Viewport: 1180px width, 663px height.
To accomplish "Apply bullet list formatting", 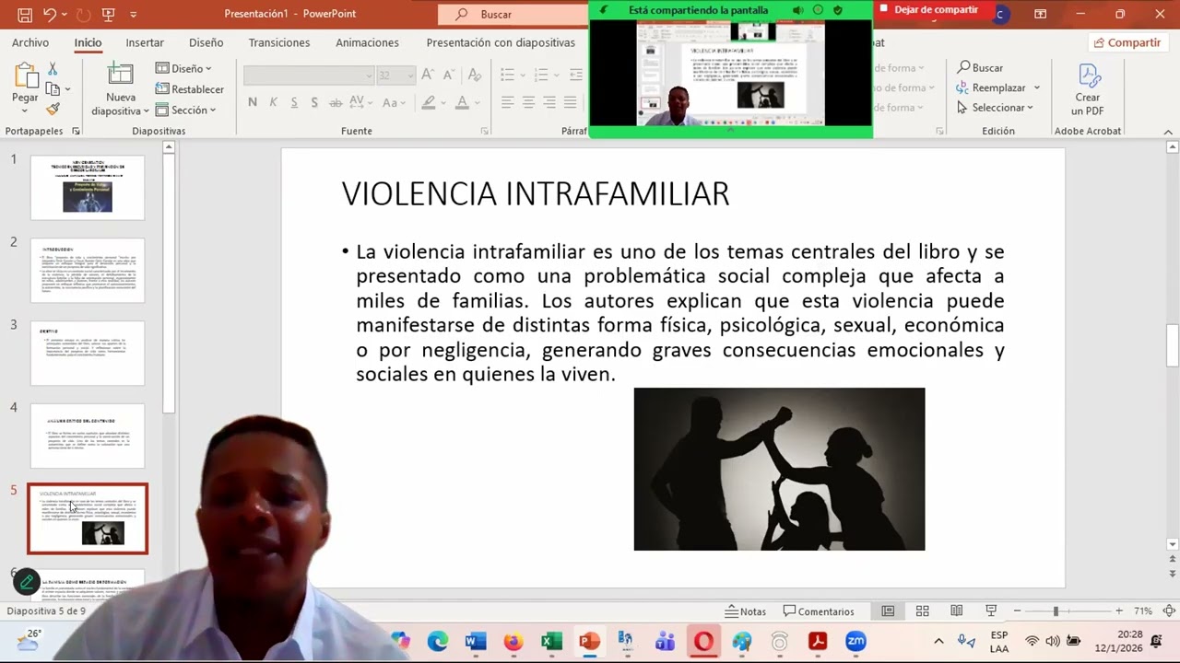I will pos(507,75).
